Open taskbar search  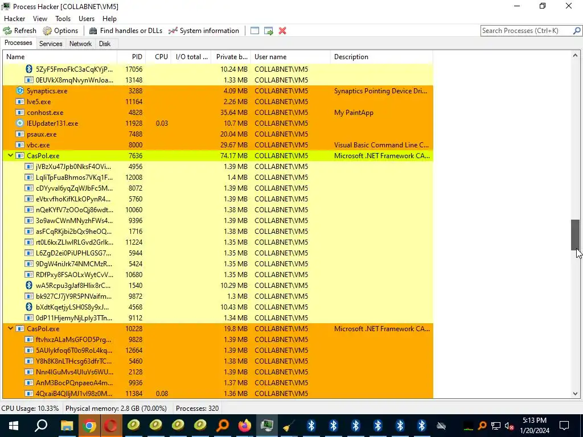coord(41,426)
